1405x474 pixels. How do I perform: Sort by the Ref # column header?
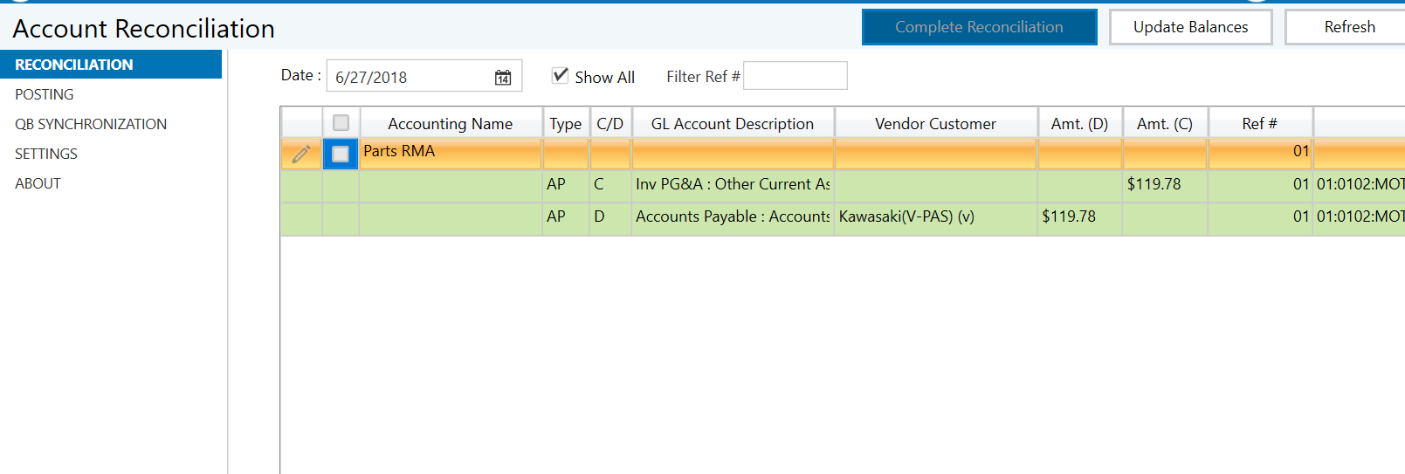[1260, 123]
